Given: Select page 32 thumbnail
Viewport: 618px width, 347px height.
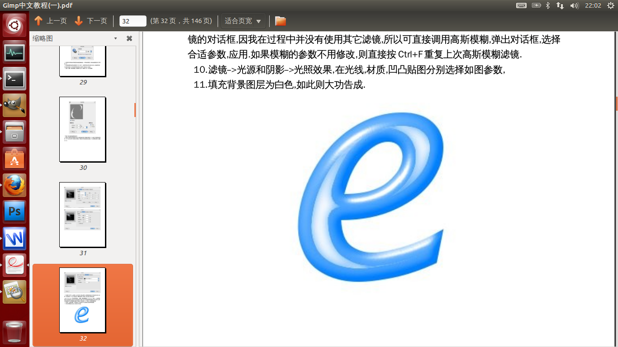Looking at the screenshot, I should pyautogui.click(x=83, y=300).
